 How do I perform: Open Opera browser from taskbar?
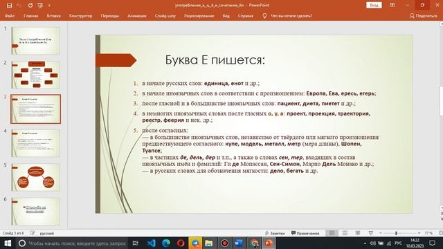click(181, 243)
